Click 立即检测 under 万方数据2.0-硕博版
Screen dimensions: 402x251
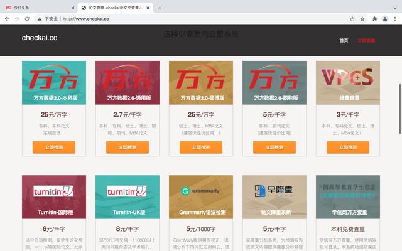click(x=201, y=147)
